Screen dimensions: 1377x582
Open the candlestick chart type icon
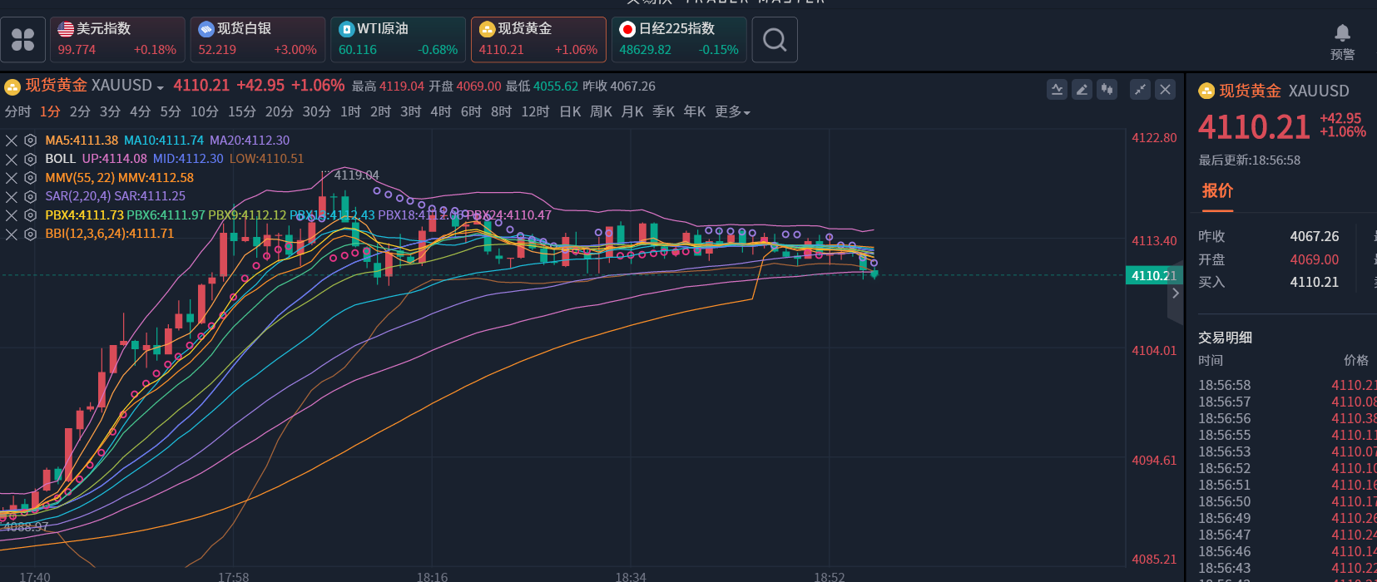[x=1107, y=90]
